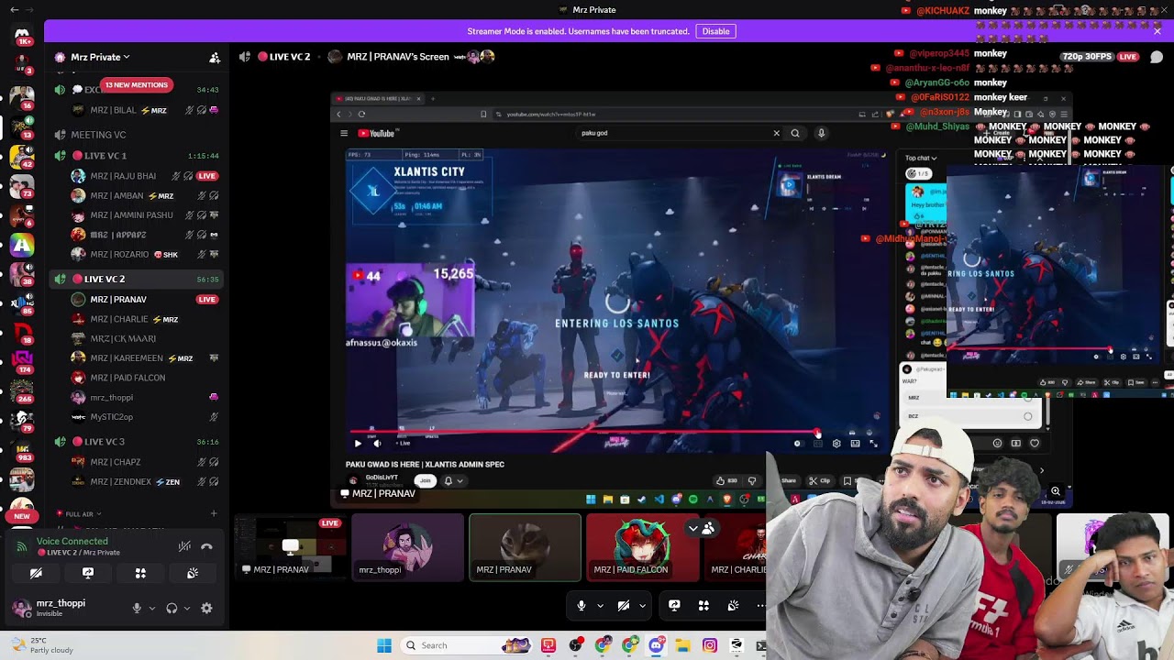Toggle camera in call control bar
1174x660 pixels.
point(623,606)
